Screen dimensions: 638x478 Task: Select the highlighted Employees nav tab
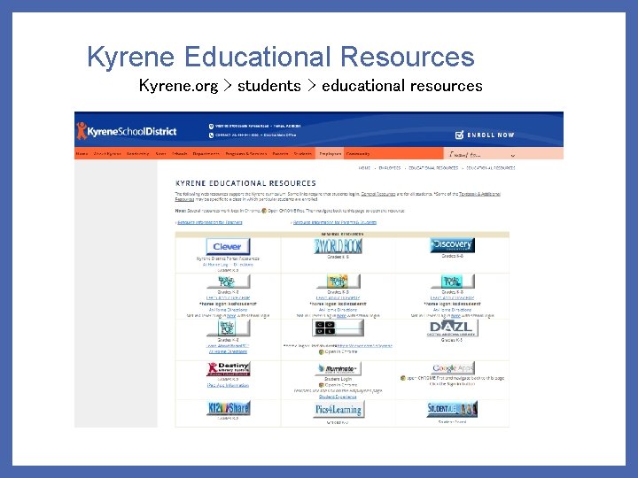pos(330,154)
